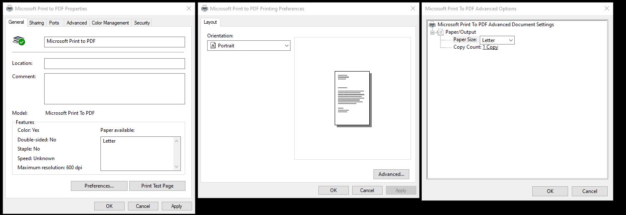
Task: Switch to the Sharing tab
Action: tap(36, 23)
